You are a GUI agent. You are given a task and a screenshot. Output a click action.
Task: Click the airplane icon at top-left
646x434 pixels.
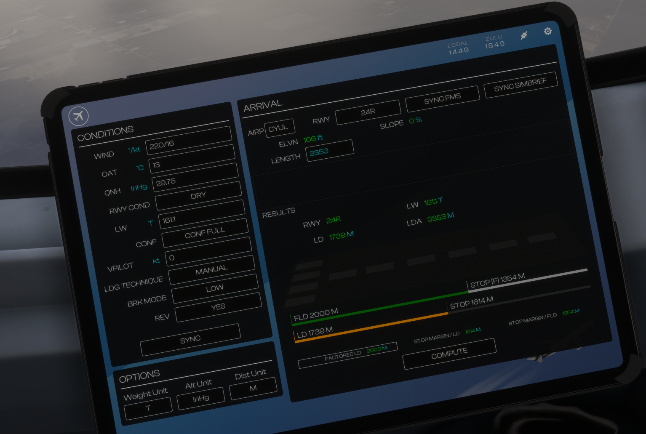point(79,116)
